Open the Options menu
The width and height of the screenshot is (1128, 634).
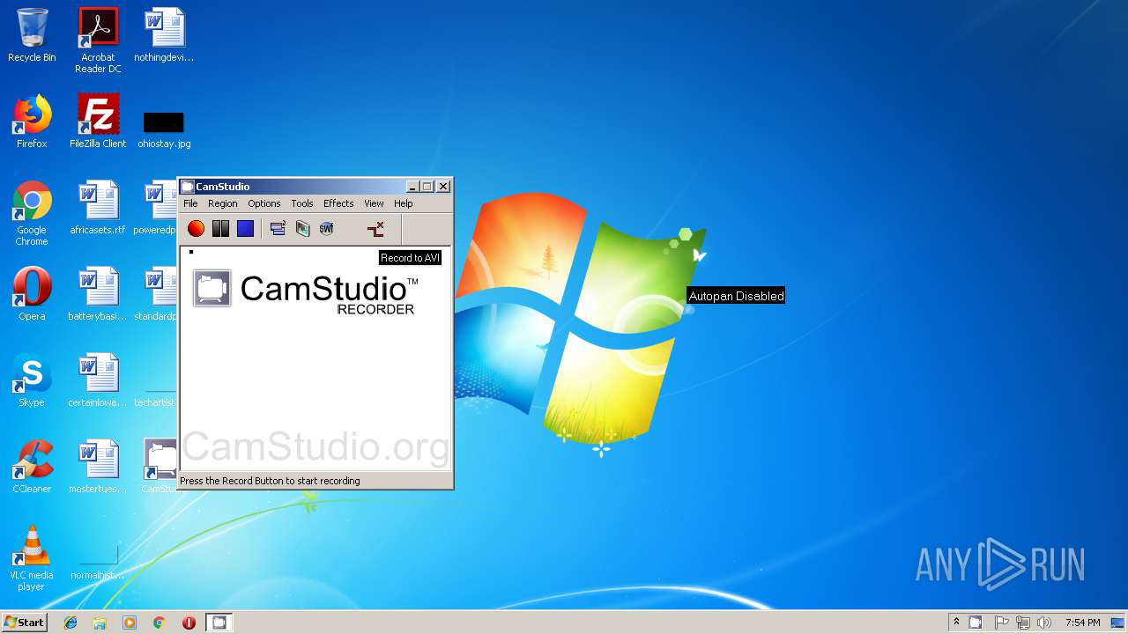coord(263,203)
